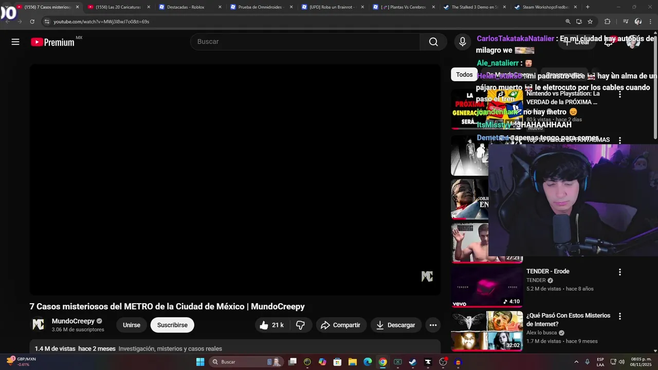The height and width of the screenshot is (370, 658).
Task: Open the Windows Start menu
Action: (200, 362)
